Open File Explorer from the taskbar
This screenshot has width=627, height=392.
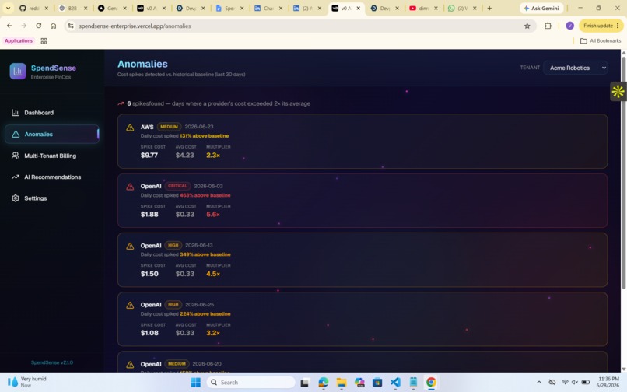341,383
